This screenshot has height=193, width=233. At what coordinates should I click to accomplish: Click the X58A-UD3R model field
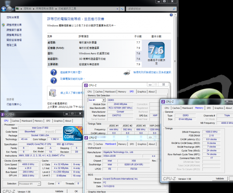(x=122, y=156)
